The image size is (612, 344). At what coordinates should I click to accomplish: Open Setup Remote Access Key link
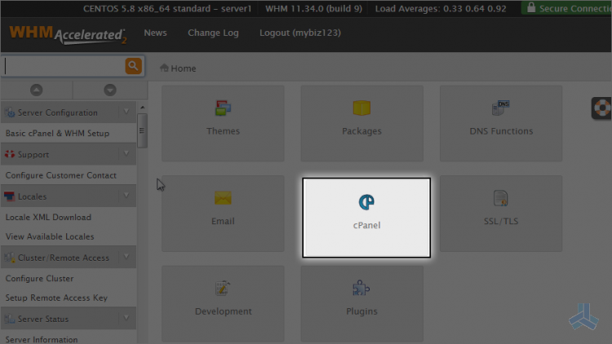(56, 298)
